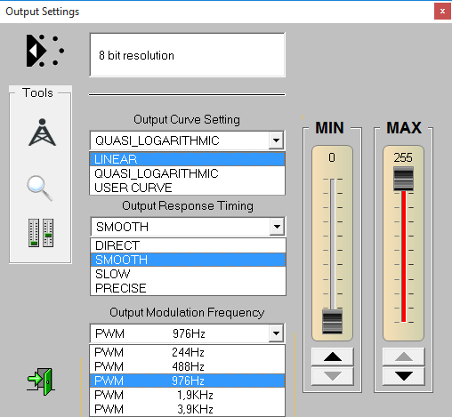Click the MAX up arrow button

pyautogui.click(x=404, y=357)
